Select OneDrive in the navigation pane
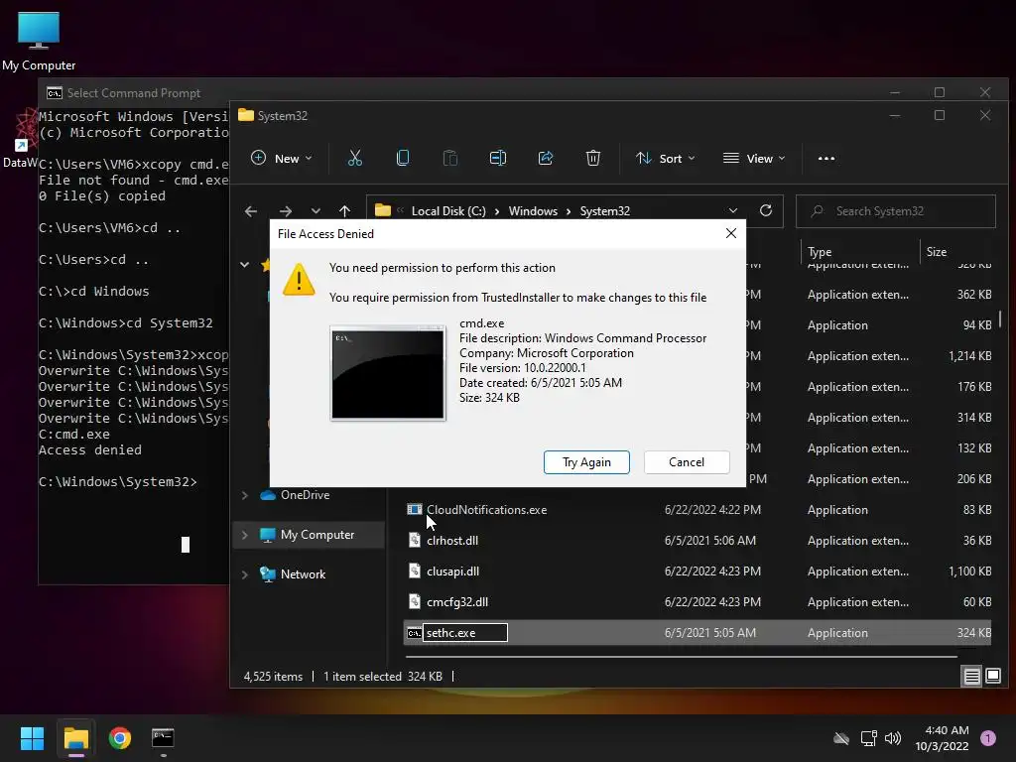Viewport: 1016px width, 762px height. [306, 495]
